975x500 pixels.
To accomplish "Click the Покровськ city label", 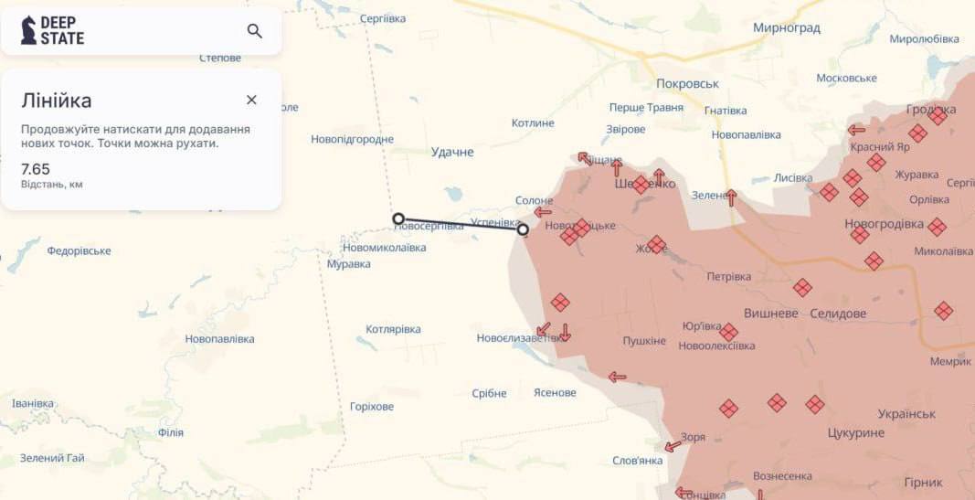I will click(x=688, y=83).
